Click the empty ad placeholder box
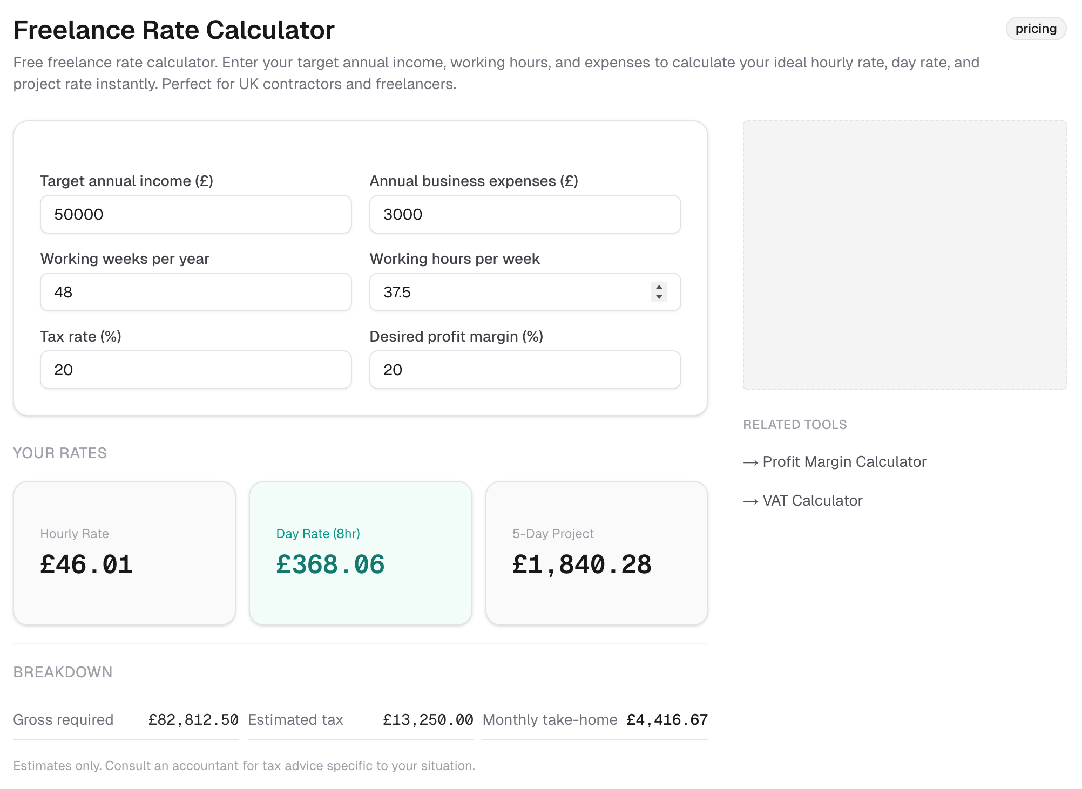This screenshot has width=1082, height=789. pyautogui.click(x=904, y=255)
